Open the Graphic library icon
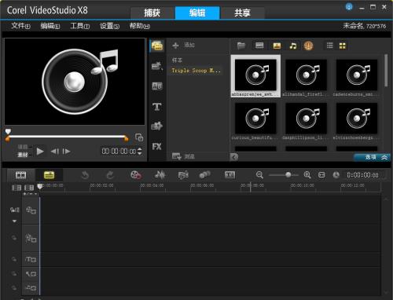393x300 pixels. click(157, 126)
